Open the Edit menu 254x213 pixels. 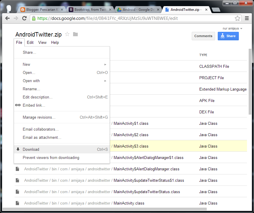point(30,42)
